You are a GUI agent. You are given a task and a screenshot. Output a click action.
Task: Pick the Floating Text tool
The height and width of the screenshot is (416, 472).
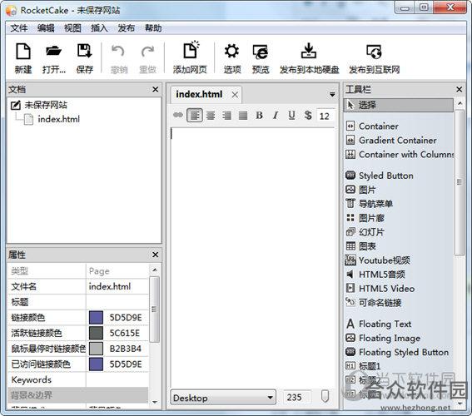[379, 324]
